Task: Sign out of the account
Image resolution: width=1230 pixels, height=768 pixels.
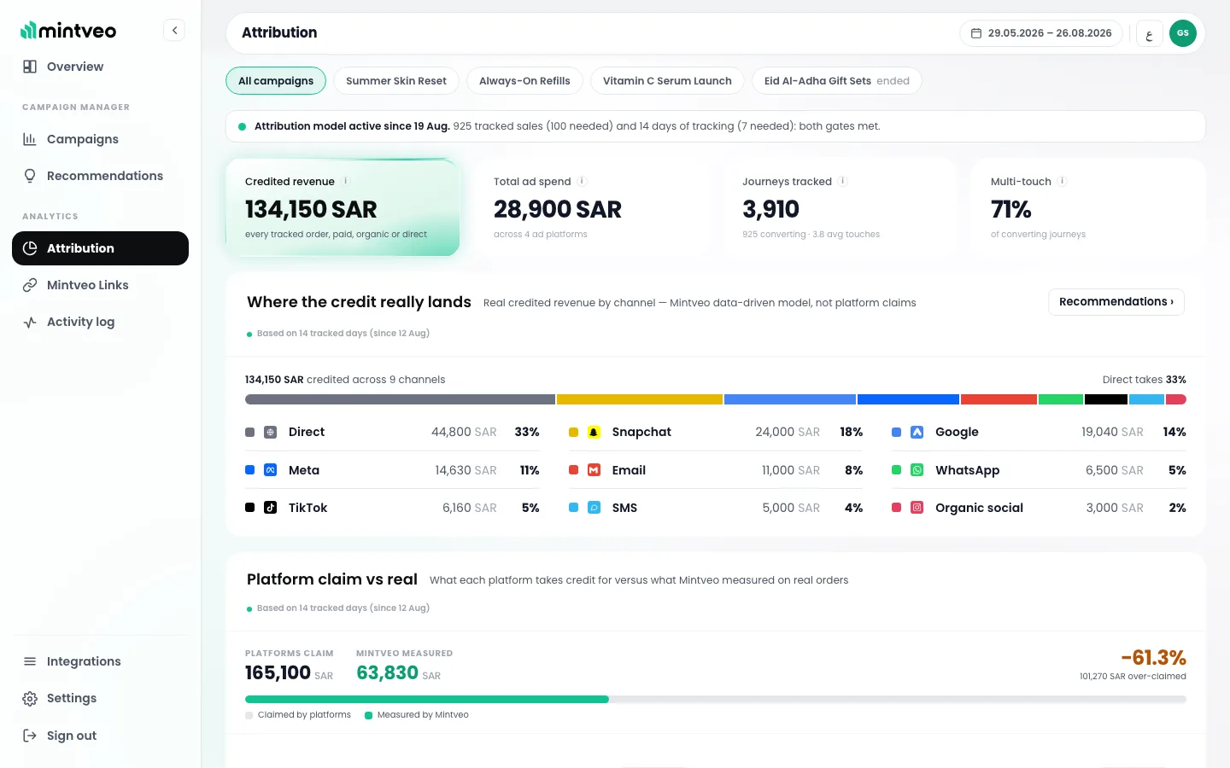Action: [100, 736]
